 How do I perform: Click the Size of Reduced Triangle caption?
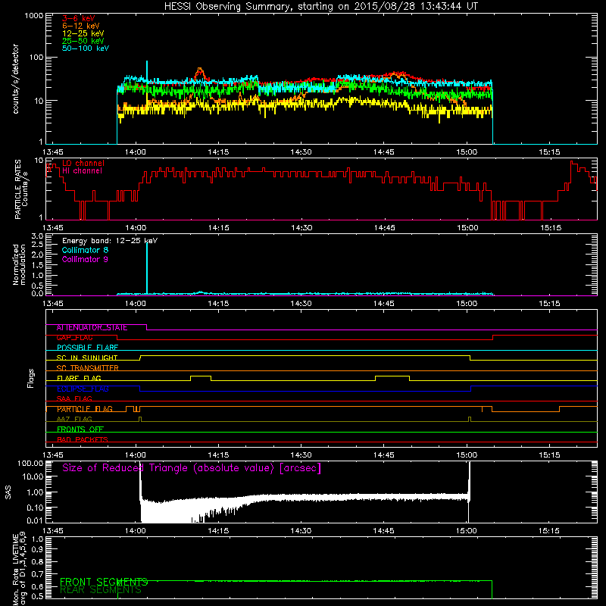click(192, 468)
